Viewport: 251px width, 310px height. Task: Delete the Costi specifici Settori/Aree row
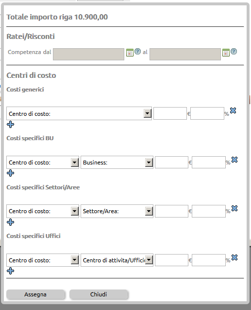(234, 208)
